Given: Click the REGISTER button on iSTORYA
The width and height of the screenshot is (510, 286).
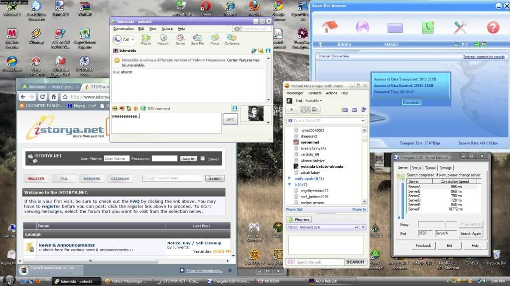Looking at the screenshot, I should (x=36, y=178).
